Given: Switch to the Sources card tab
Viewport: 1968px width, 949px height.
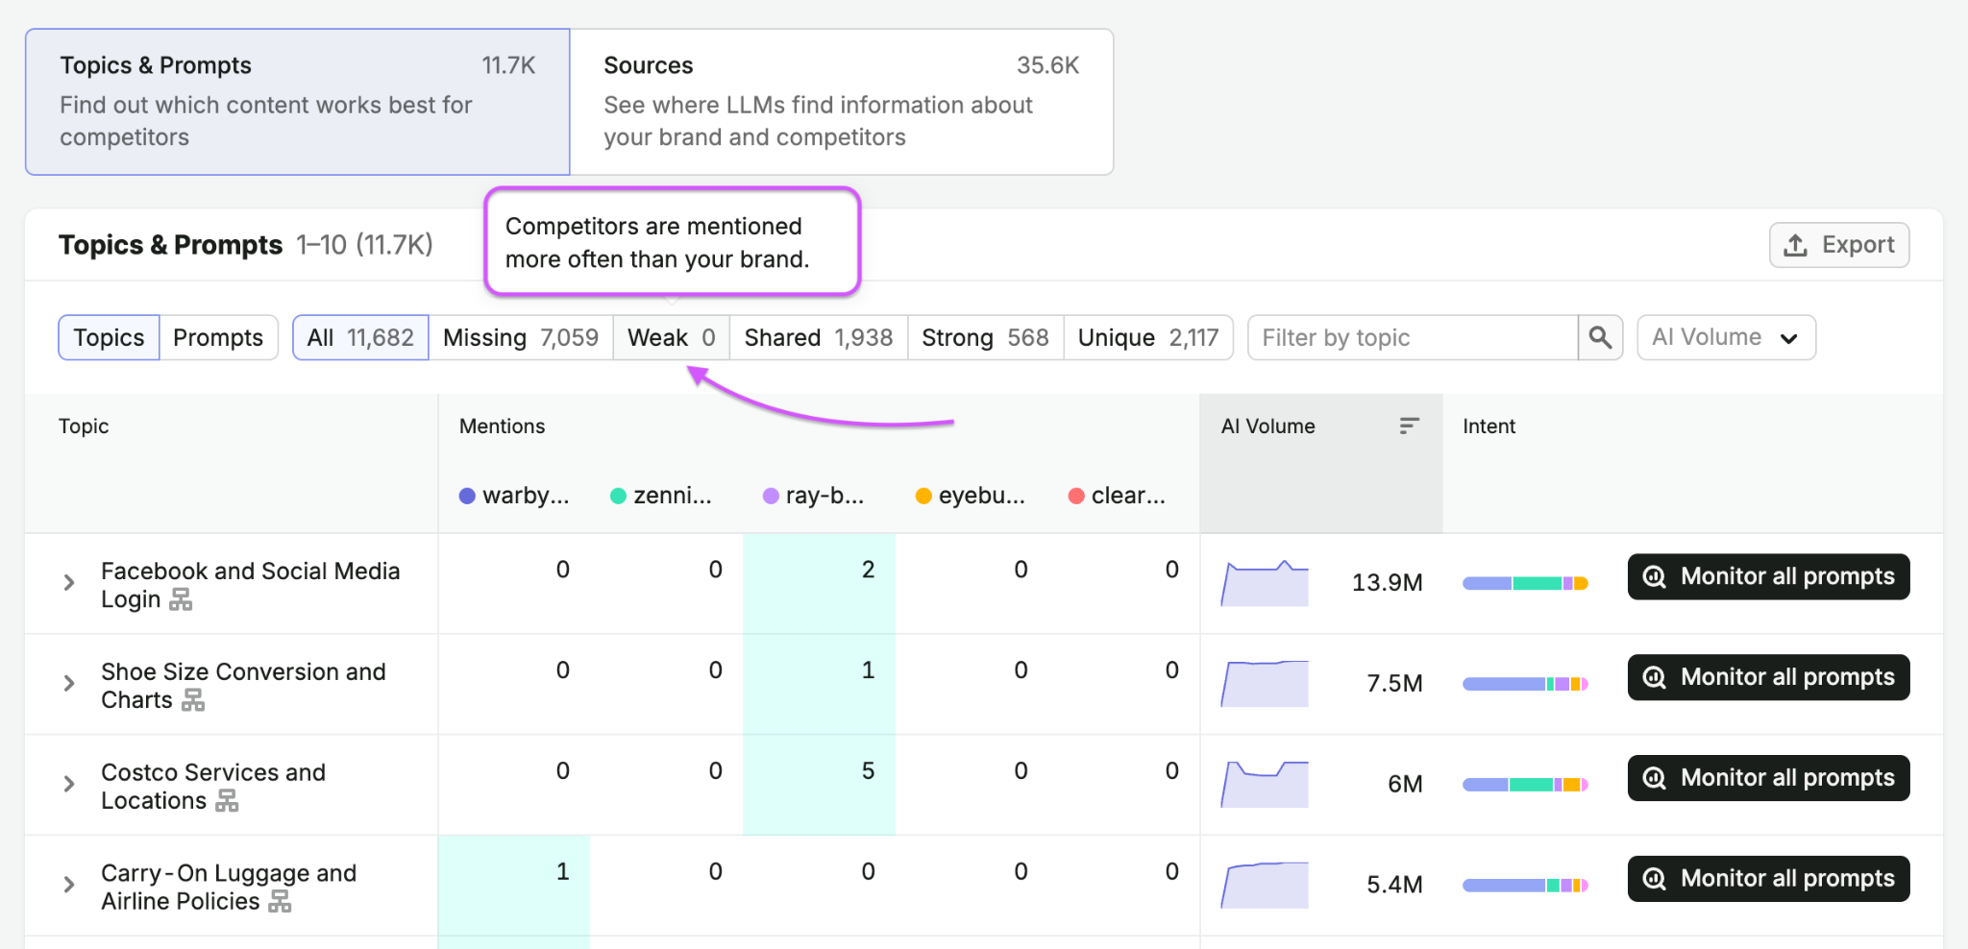Looking at the screenshot, I should coord(842,102).
